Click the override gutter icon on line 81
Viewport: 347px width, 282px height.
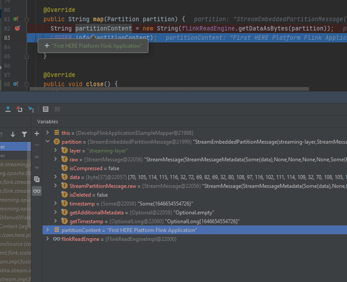[x=16, y=19]
